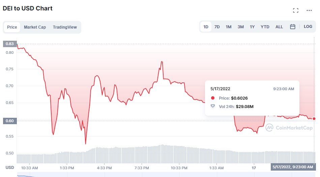Open the TradingView tab
The height and width of the screenshot is (177, 320).
tap(65, 27)
